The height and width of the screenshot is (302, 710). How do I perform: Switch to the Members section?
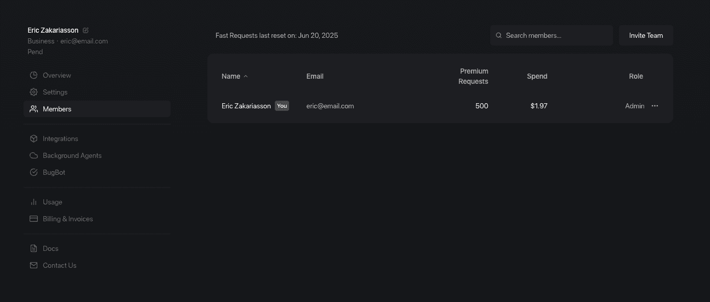[57, 109]
